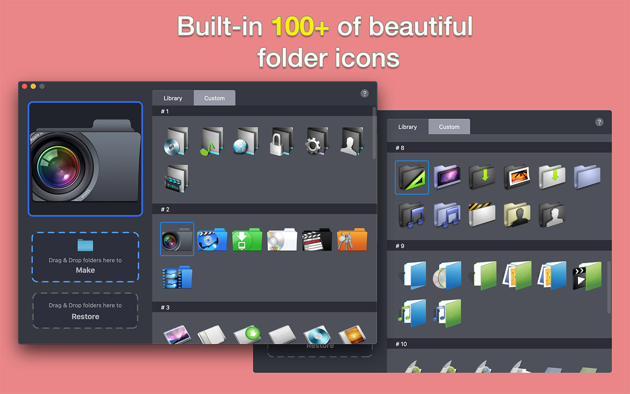Choose the green book folder with pictures
The width and height of the screenshot is (630, 394).
tap(517, 275)
